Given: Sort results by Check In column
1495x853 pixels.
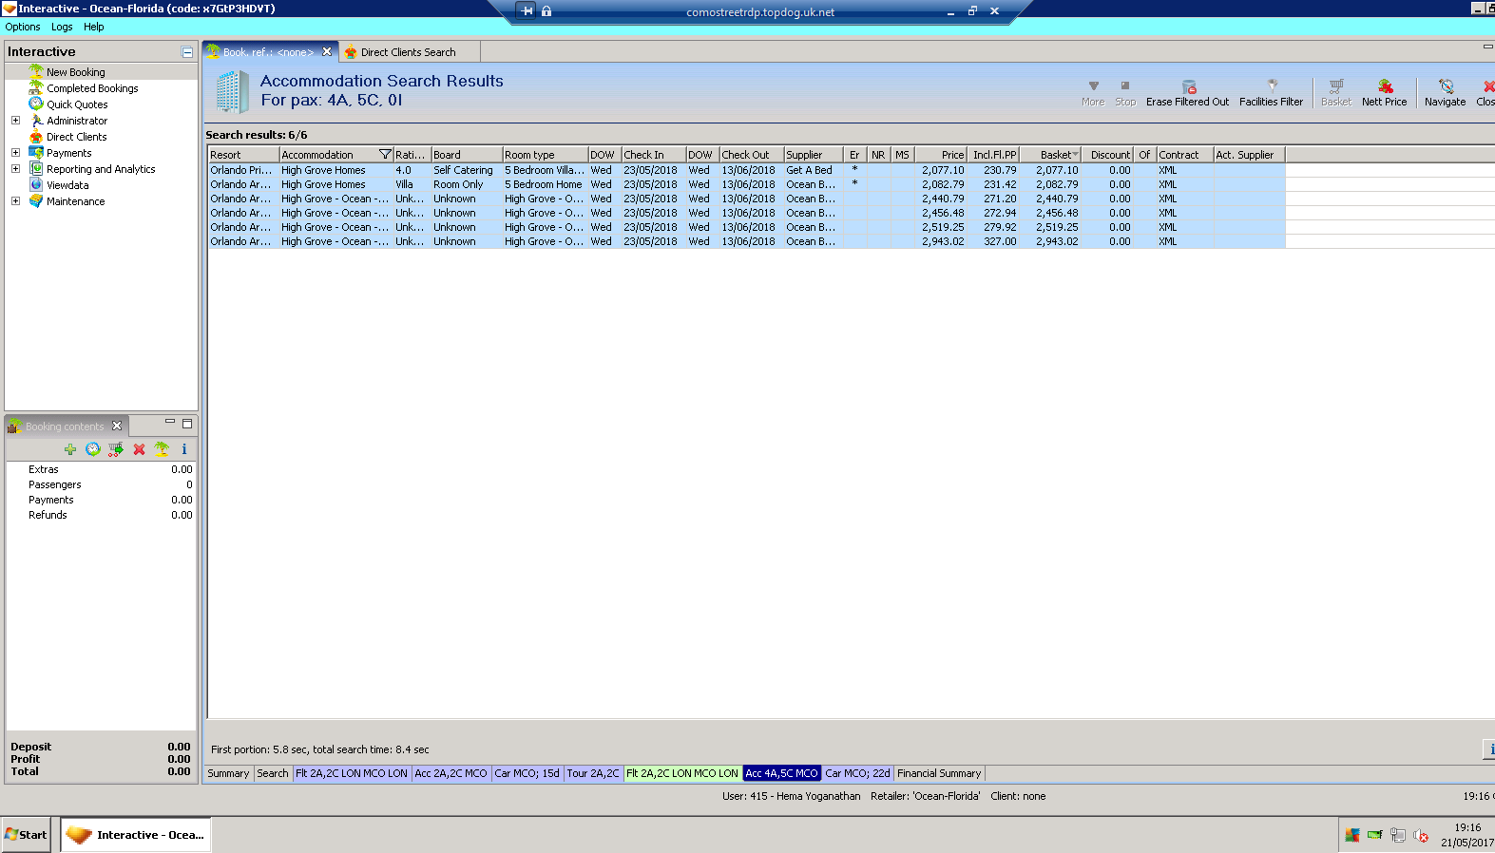Looking at the screenshot, I should (654, 155).
